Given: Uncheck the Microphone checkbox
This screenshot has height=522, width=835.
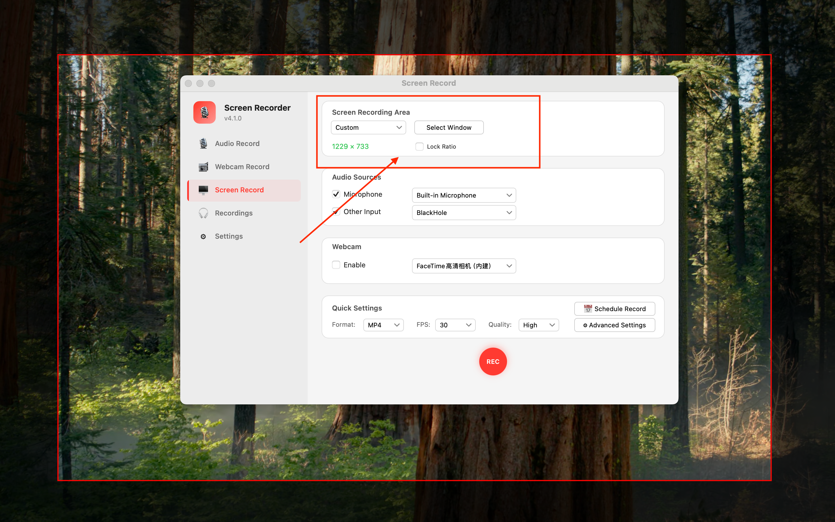Looking at the screenshot, I should tap(336, 194).
